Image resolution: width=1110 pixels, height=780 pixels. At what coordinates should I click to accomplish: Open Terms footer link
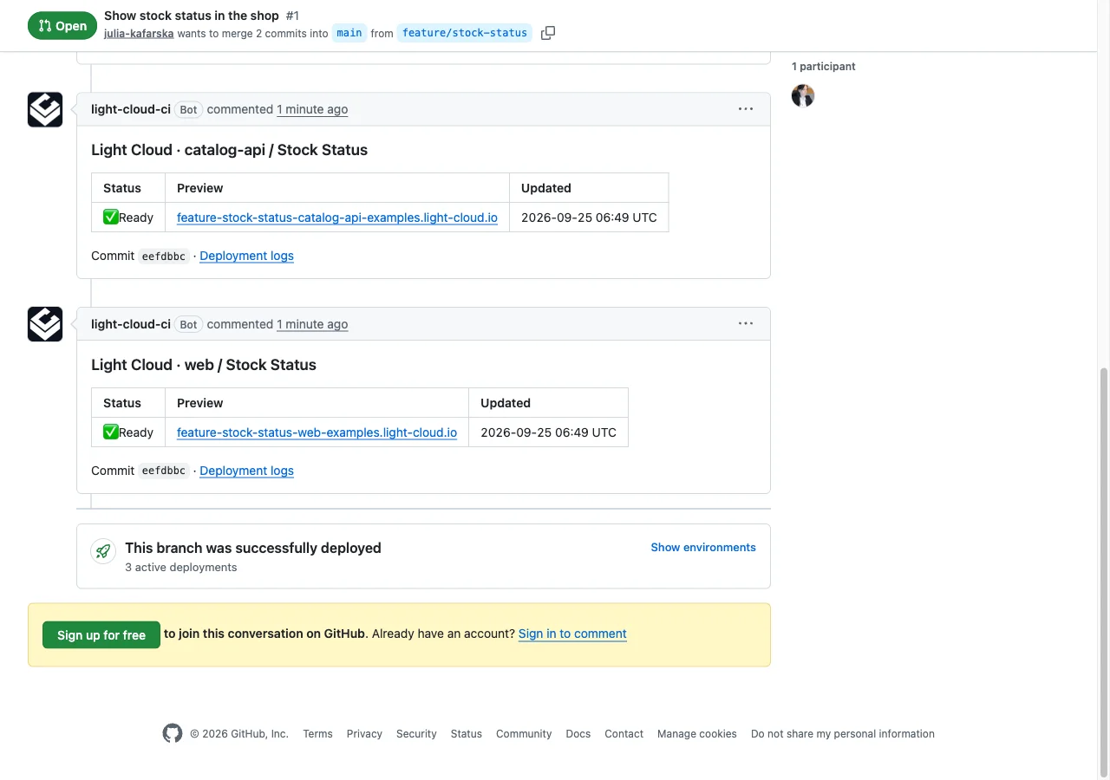[x=317, y=734]
